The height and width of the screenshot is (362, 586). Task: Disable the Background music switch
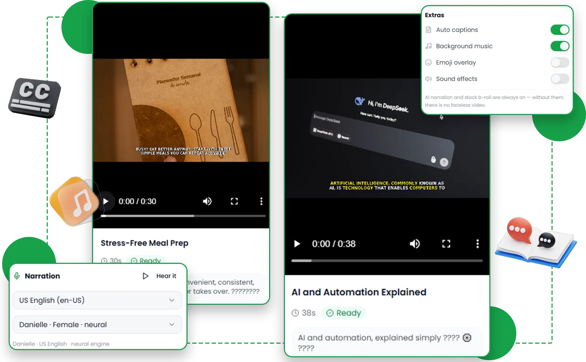560,46
